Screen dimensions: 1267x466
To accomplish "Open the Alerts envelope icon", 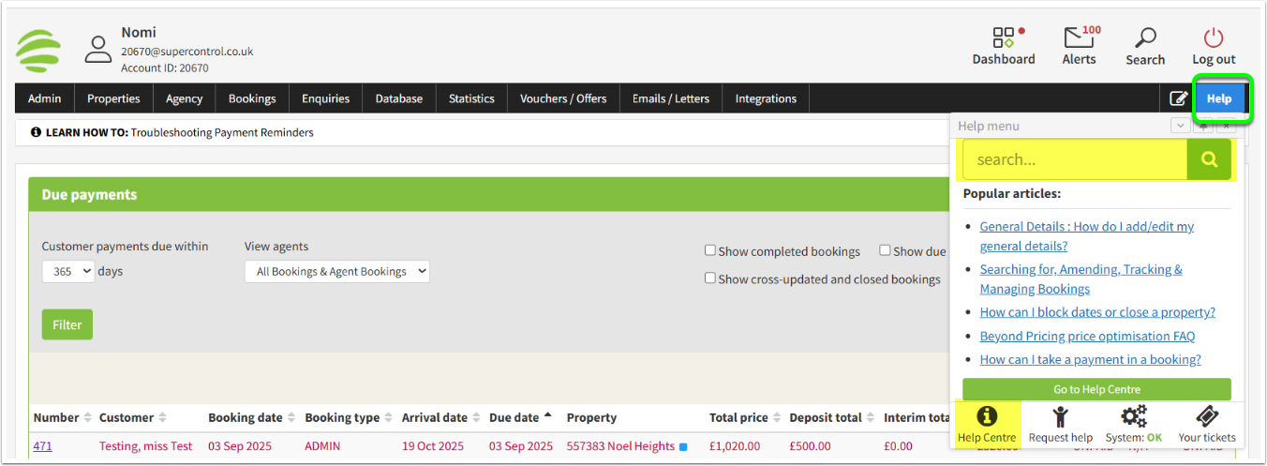I will click(1079, 38).
